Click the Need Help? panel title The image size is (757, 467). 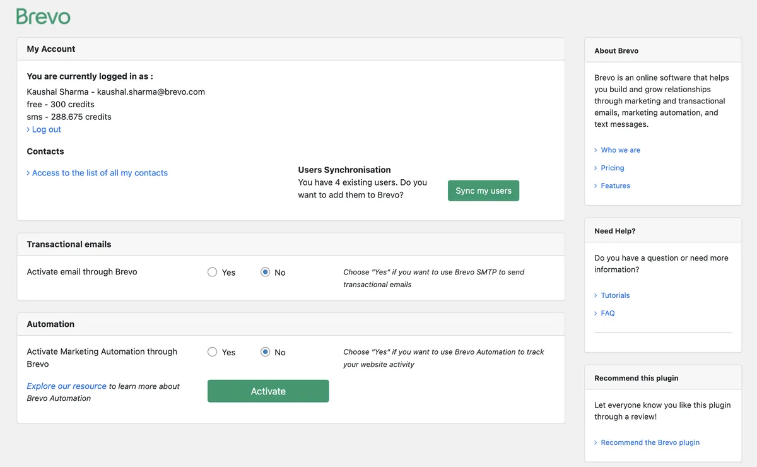[x=615, y=231]
